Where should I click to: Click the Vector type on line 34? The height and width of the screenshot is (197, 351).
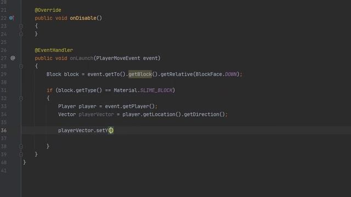pyautogui.click(x=67, y=114)
